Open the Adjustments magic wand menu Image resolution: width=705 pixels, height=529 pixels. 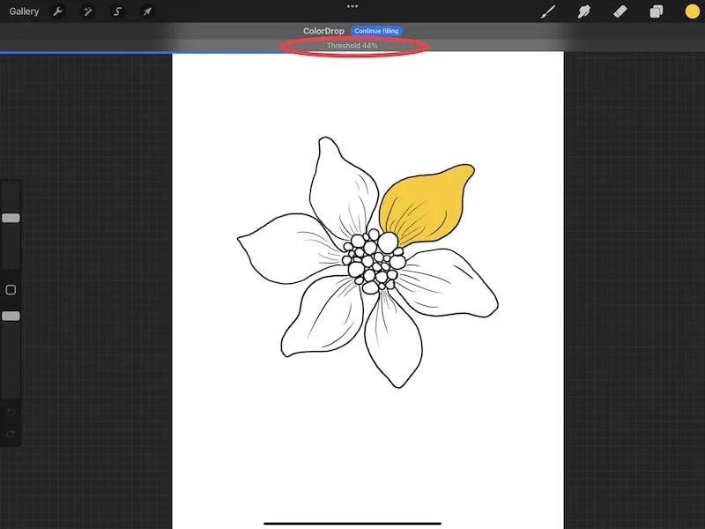[x=87, y=11]
